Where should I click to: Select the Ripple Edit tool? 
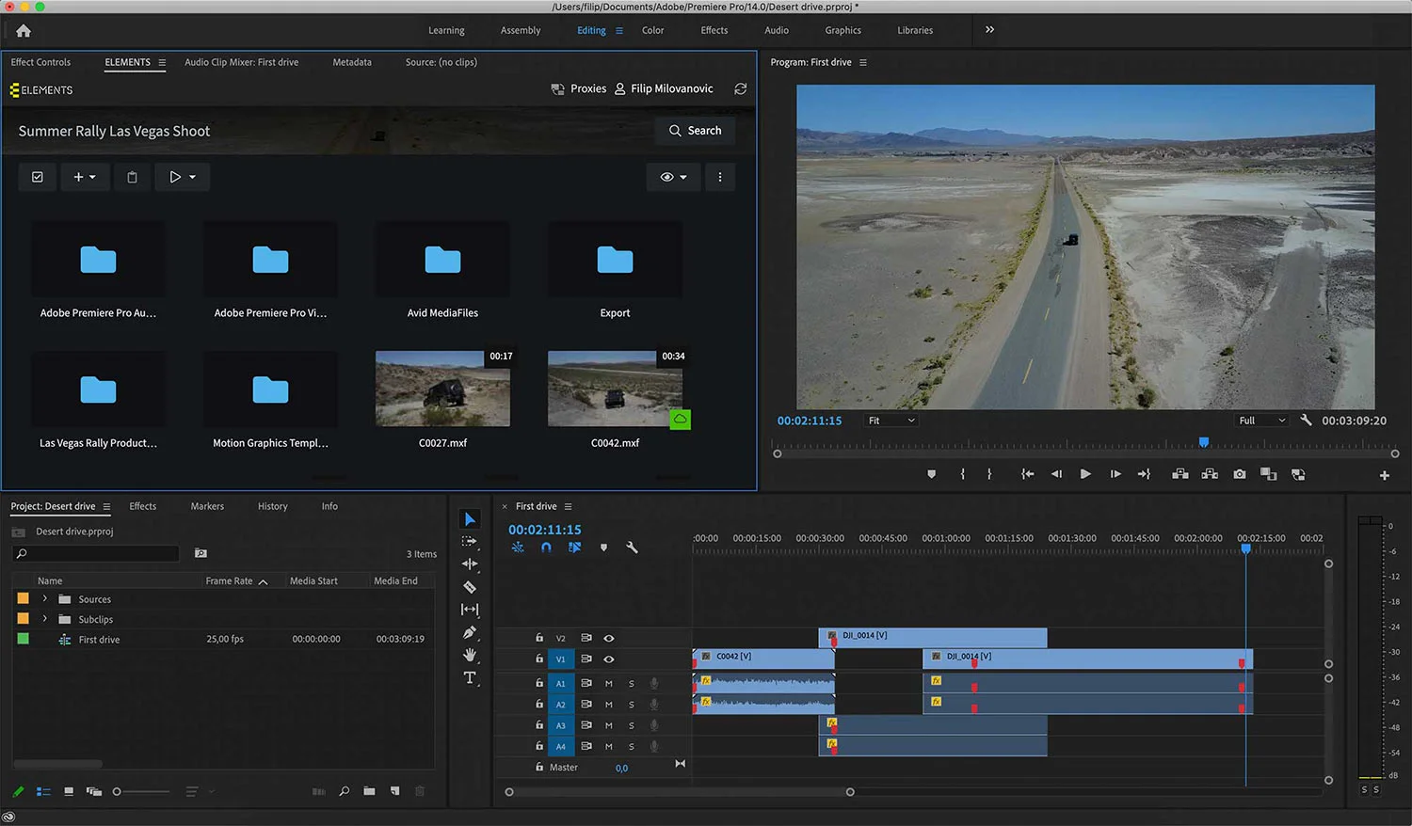[x=470, y=564]
